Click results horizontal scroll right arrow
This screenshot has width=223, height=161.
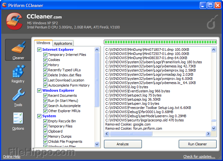pyautogui.click(x=208, y=134)
